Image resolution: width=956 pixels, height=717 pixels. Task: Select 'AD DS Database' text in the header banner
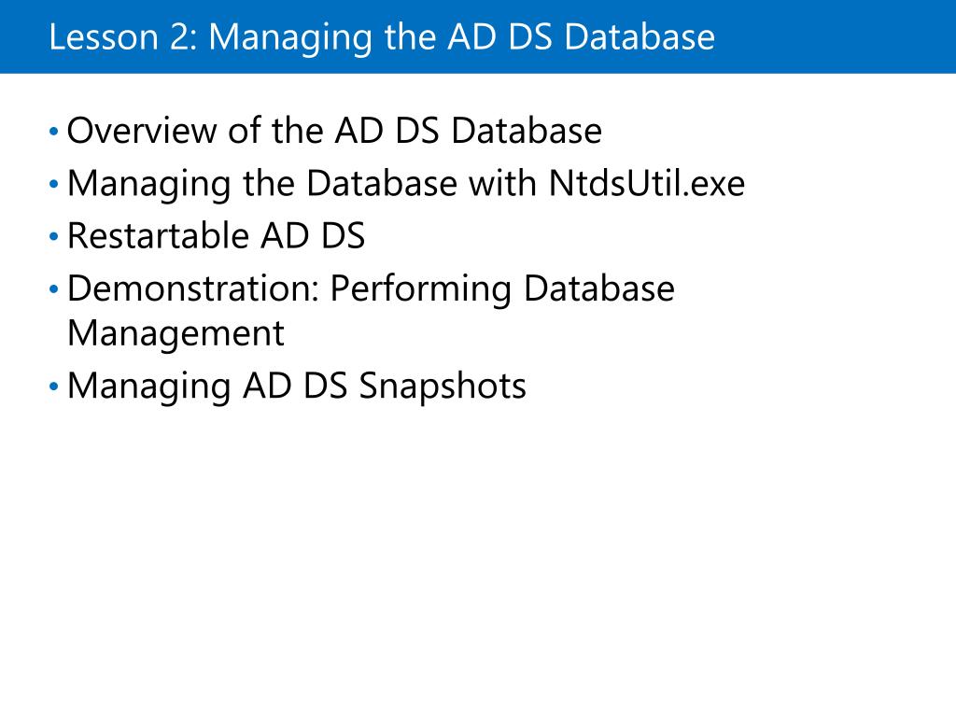pyautogui.click(x=581, y=36)
